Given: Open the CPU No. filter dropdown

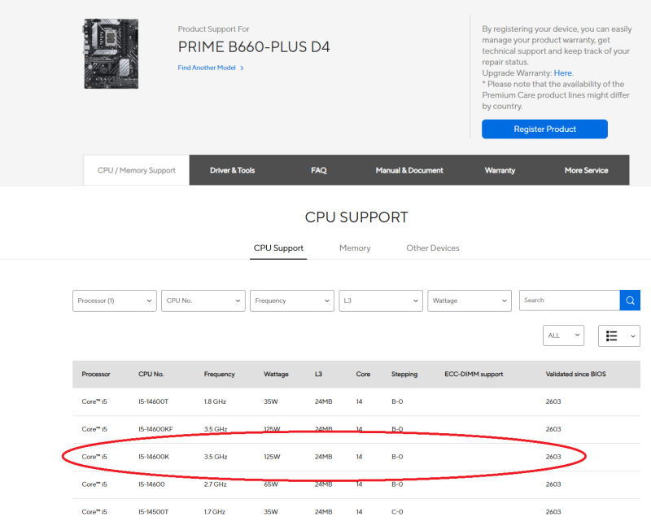Looking at the screenshot, I should point(203,300).
